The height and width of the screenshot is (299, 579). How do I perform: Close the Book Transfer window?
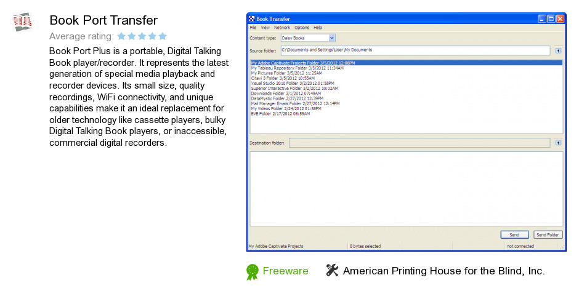pyautogui.click(x=560, y=19)
